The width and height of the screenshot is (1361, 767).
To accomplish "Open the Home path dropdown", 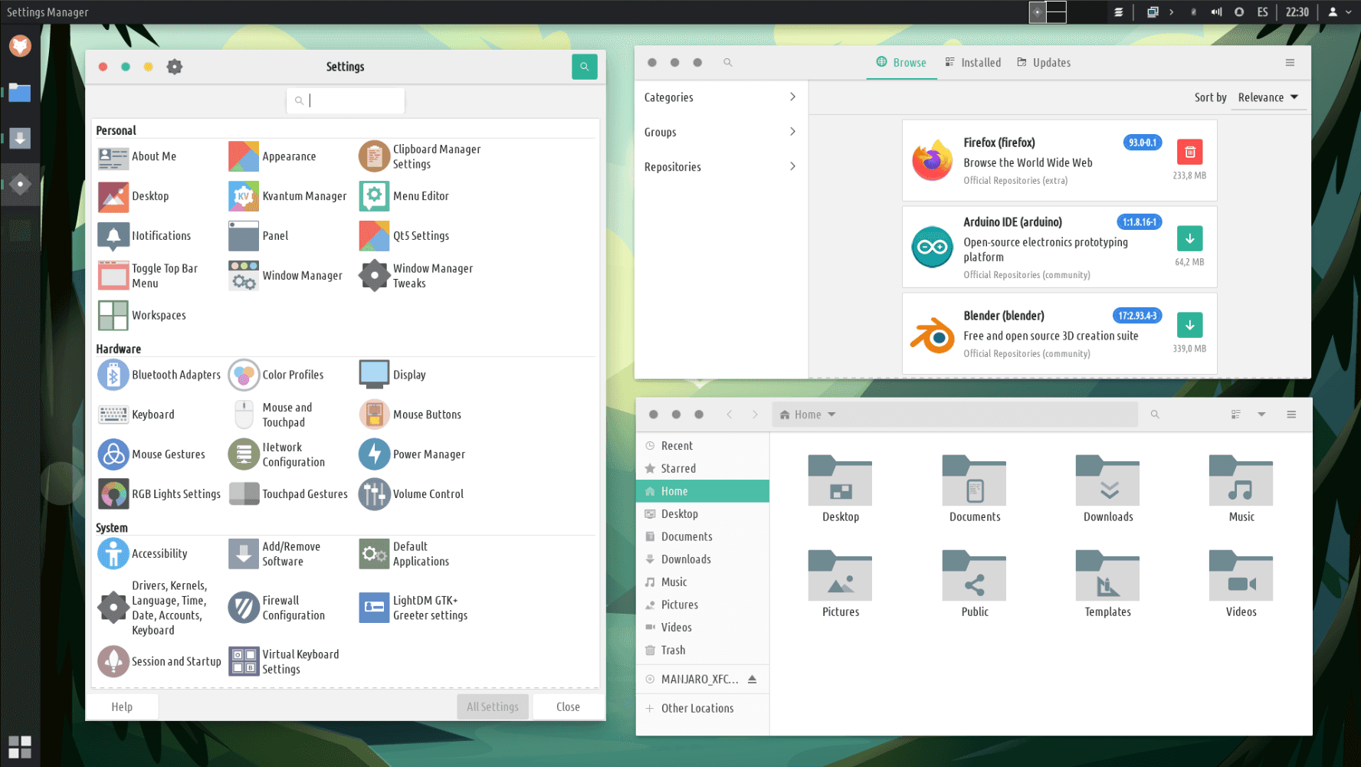I will pos(808,415).
